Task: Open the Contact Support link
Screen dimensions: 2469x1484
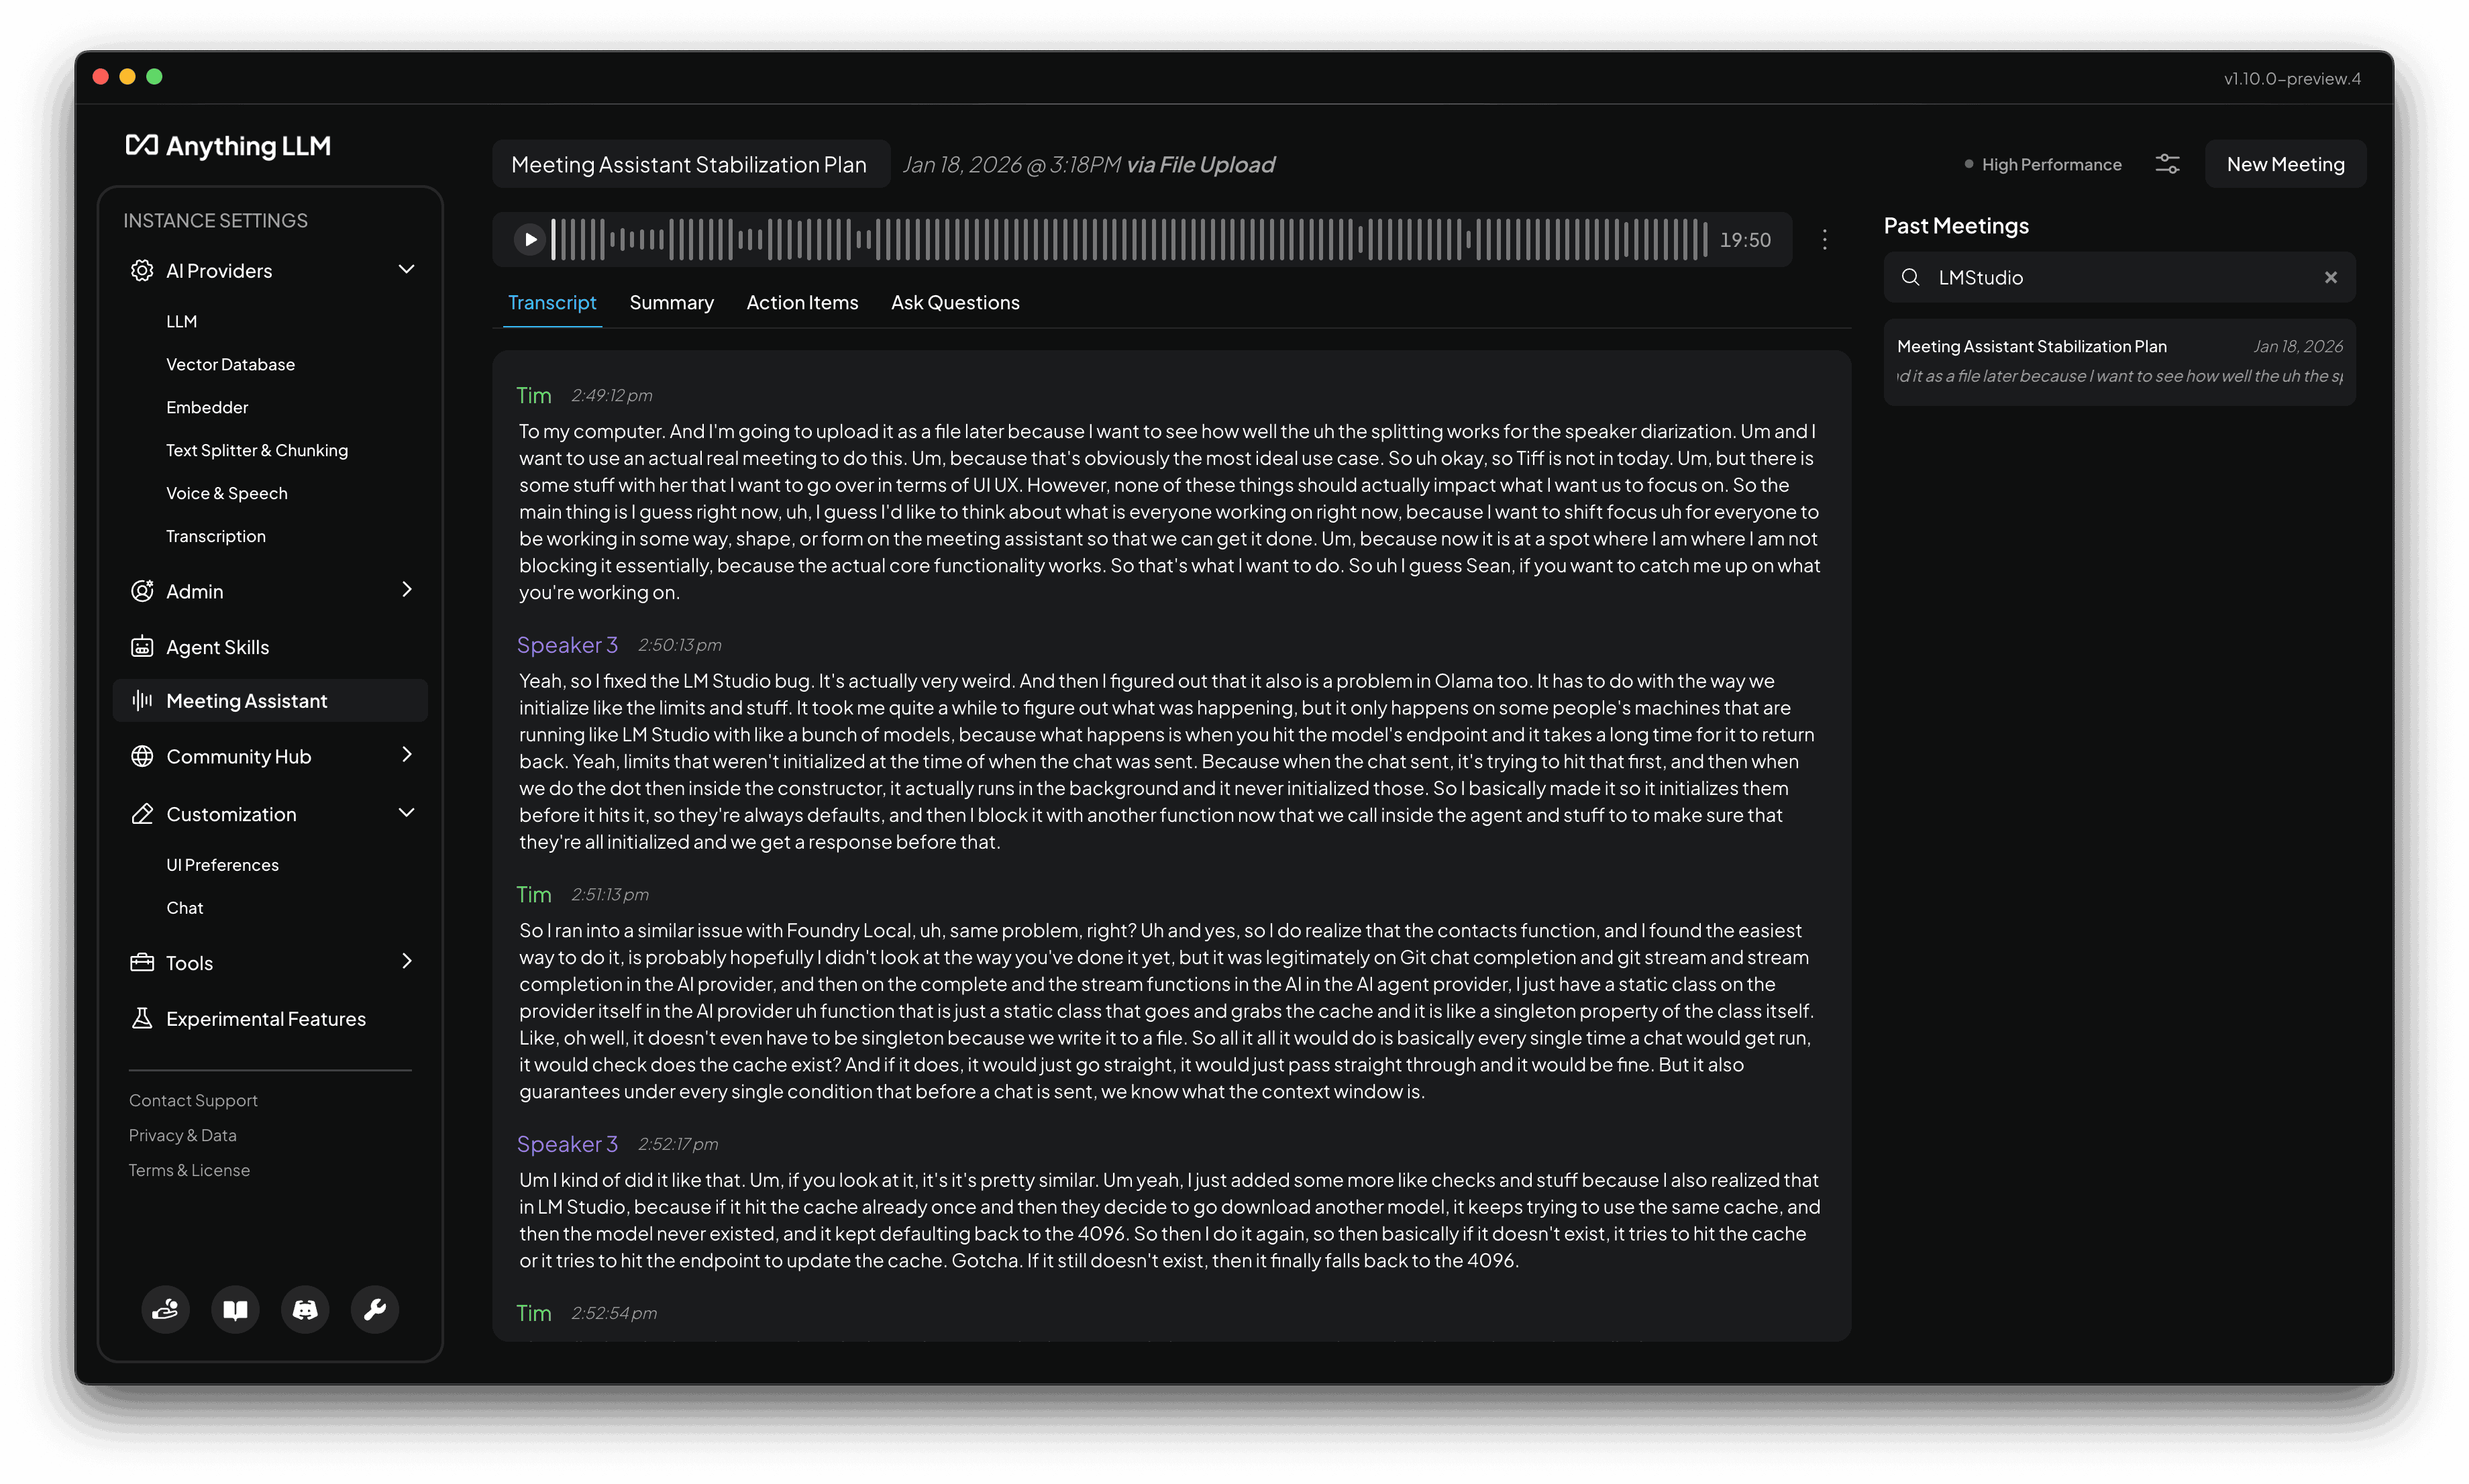Action: coord(193,1100)
